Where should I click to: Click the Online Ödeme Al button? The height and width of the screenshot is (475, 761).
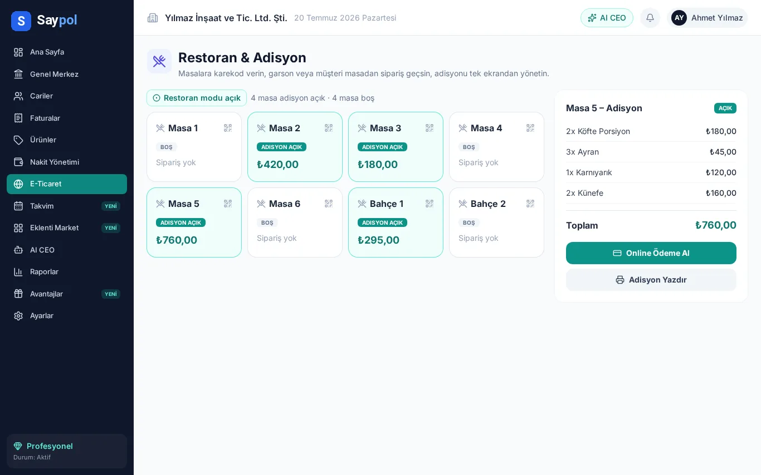click(x=651, y=253)
